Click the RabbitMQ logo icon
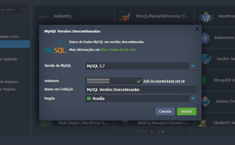The height and width of the screenshot is (145, 235). pyautogui.click(x=44, y=16)
